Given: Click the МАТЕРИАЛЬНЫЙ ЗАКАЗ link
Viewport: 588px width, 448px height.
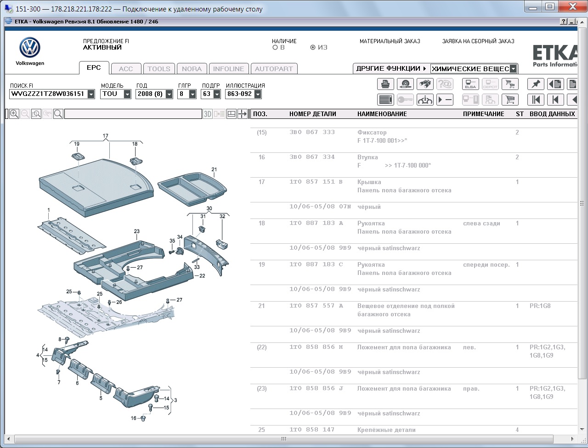Looking at the screenshot, I should [390, 41].
